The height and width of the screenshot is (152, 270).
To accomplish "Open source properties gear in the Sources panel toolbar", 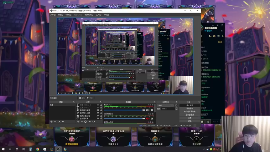I will [86, 122].
